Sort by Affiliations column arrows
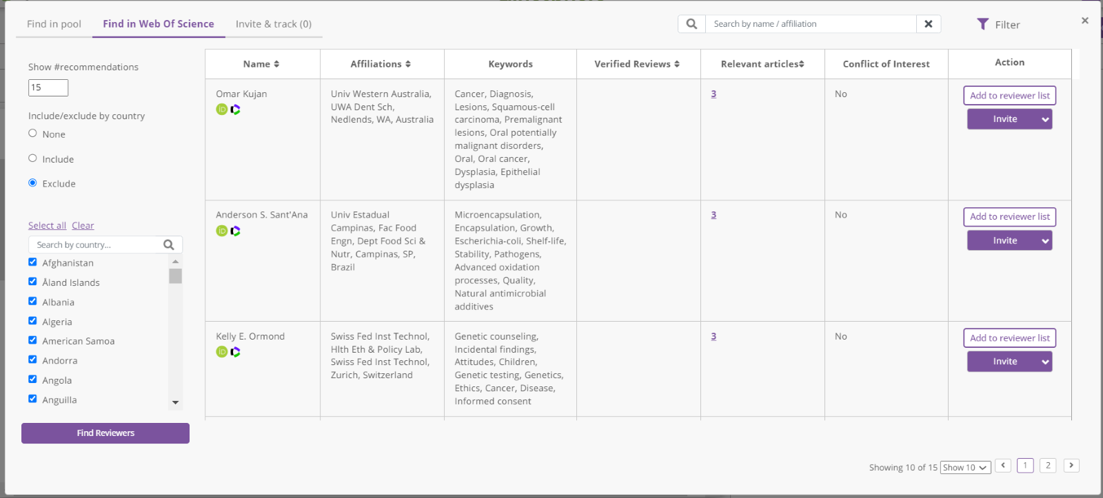Viewport: 1103px width, 498px height. pos(408,64)
